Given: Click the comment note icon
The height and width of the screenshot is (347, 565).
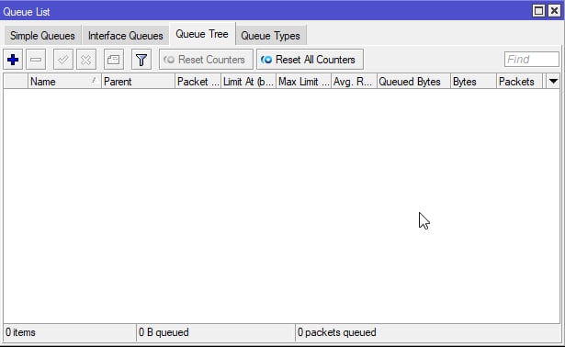Looking at the screenshot, I should pos(114,60).
